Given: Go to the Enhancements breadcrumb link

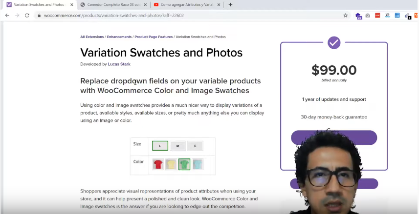Looking at the screenshot, I should (x=119, y=37).
